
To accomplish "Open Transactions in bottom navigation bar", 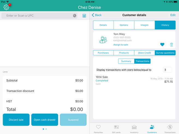I will pos(170,129).
